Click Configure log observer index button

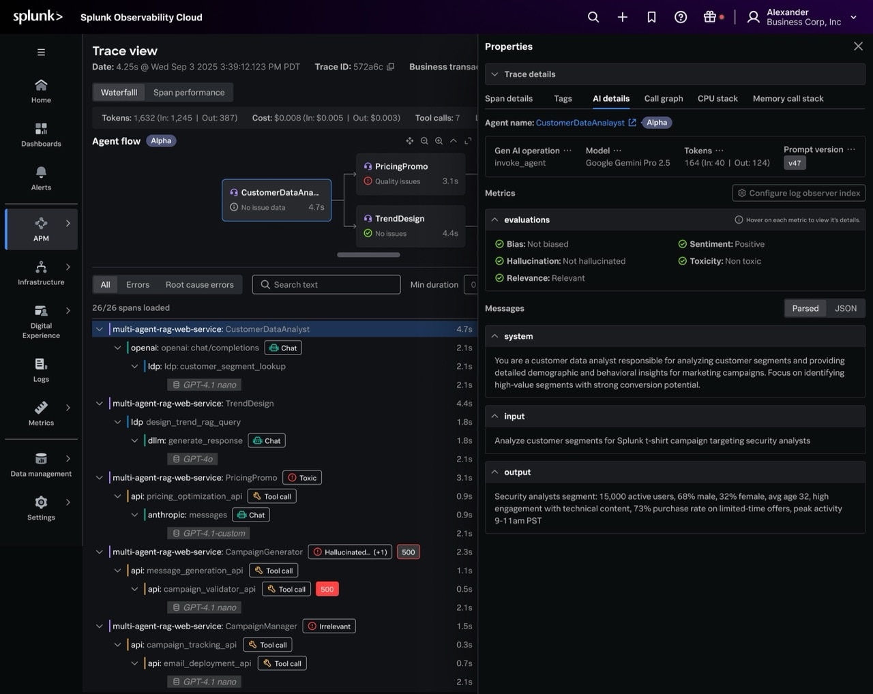tap(798, 193)
